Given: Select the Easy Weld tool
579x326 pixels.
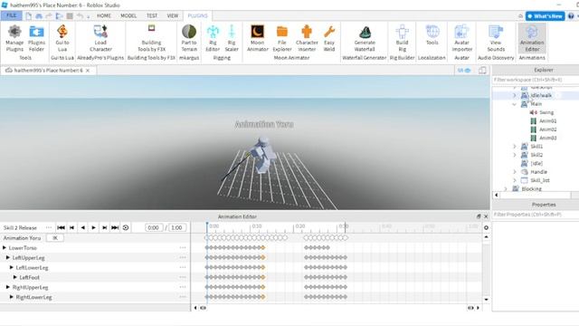Looking at the screenshot, I should click(x=329, y=38).
